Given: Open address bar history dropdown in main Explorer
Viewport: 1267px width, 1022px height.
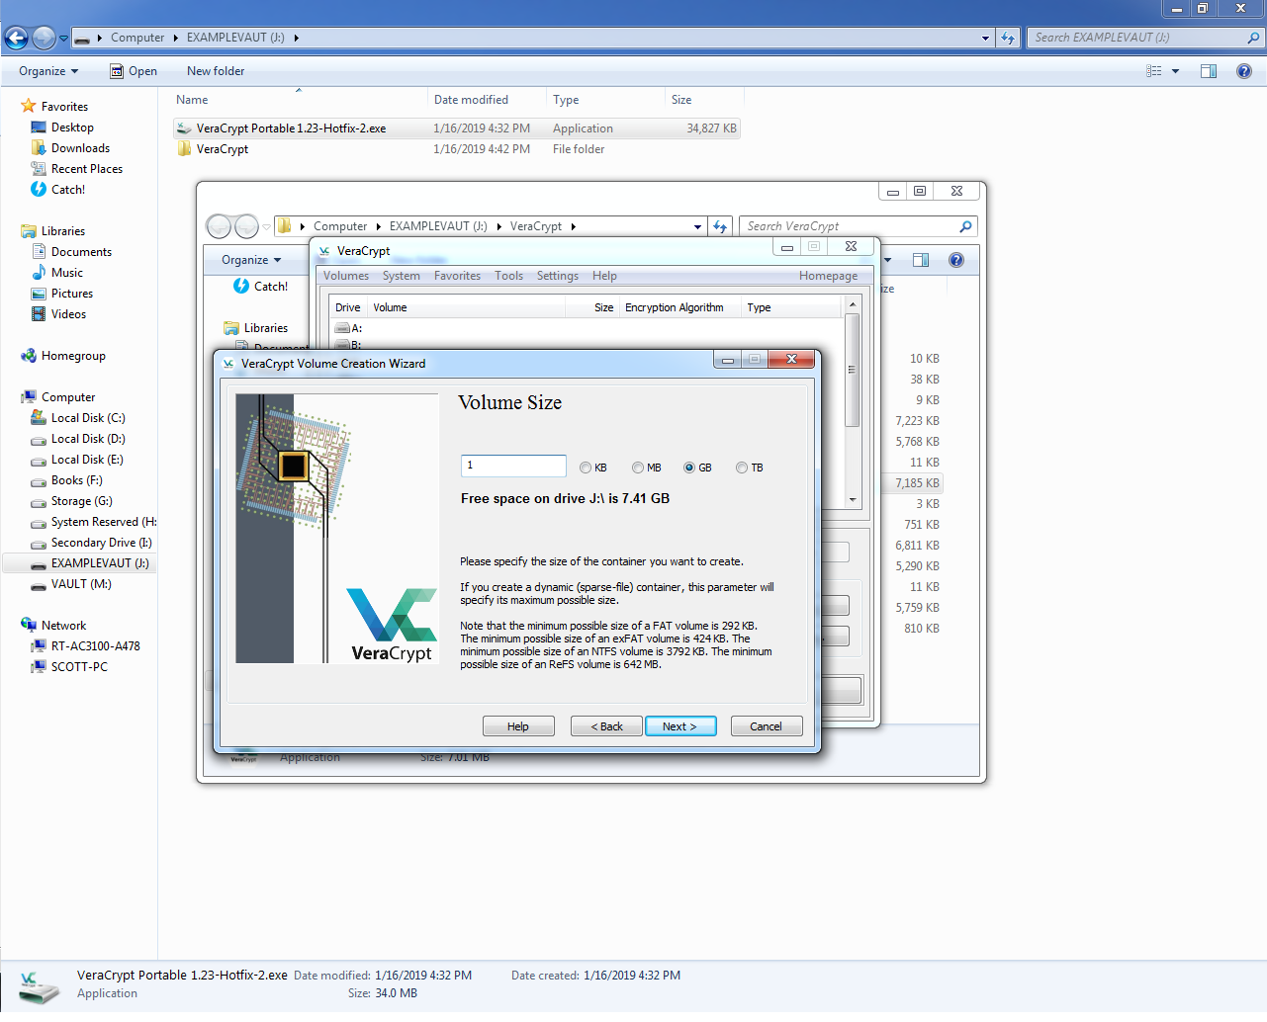Looking at the screenshot, I should coord(985,38).
